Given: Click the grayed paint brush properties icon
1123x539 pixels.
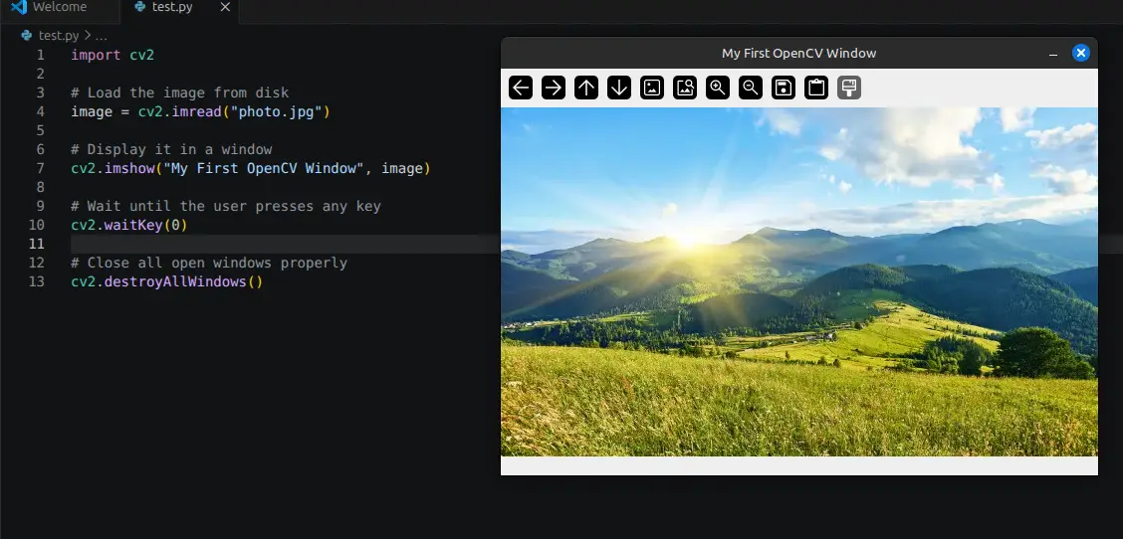Looking at the screenshot, I should click(848, 88).
